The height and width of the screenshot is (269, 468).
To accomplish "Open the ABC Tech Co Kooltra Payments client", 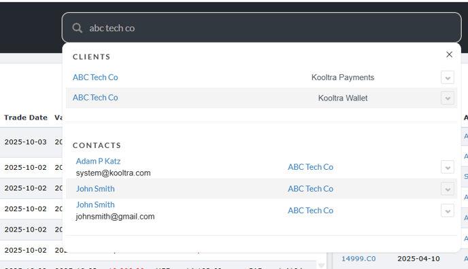I will pos(95,77).
